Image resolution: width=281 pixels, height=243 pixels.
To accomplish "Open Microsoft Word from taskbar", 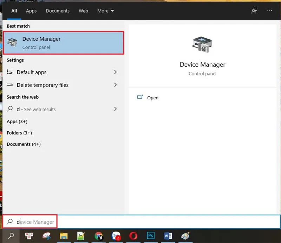I will pyautogui.click(x=168, y=236).
